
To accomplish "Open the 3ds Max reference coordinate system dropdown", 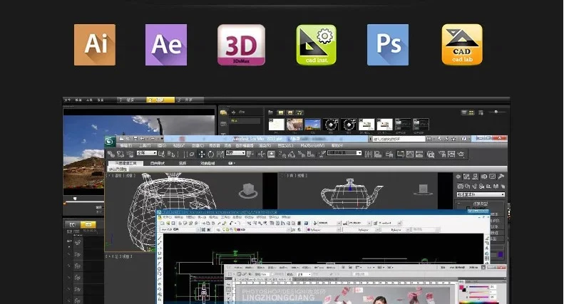I will [235, 154].
